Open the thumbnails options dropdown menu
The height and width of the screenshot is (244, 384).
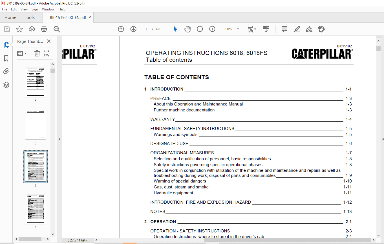coord(22,53)
